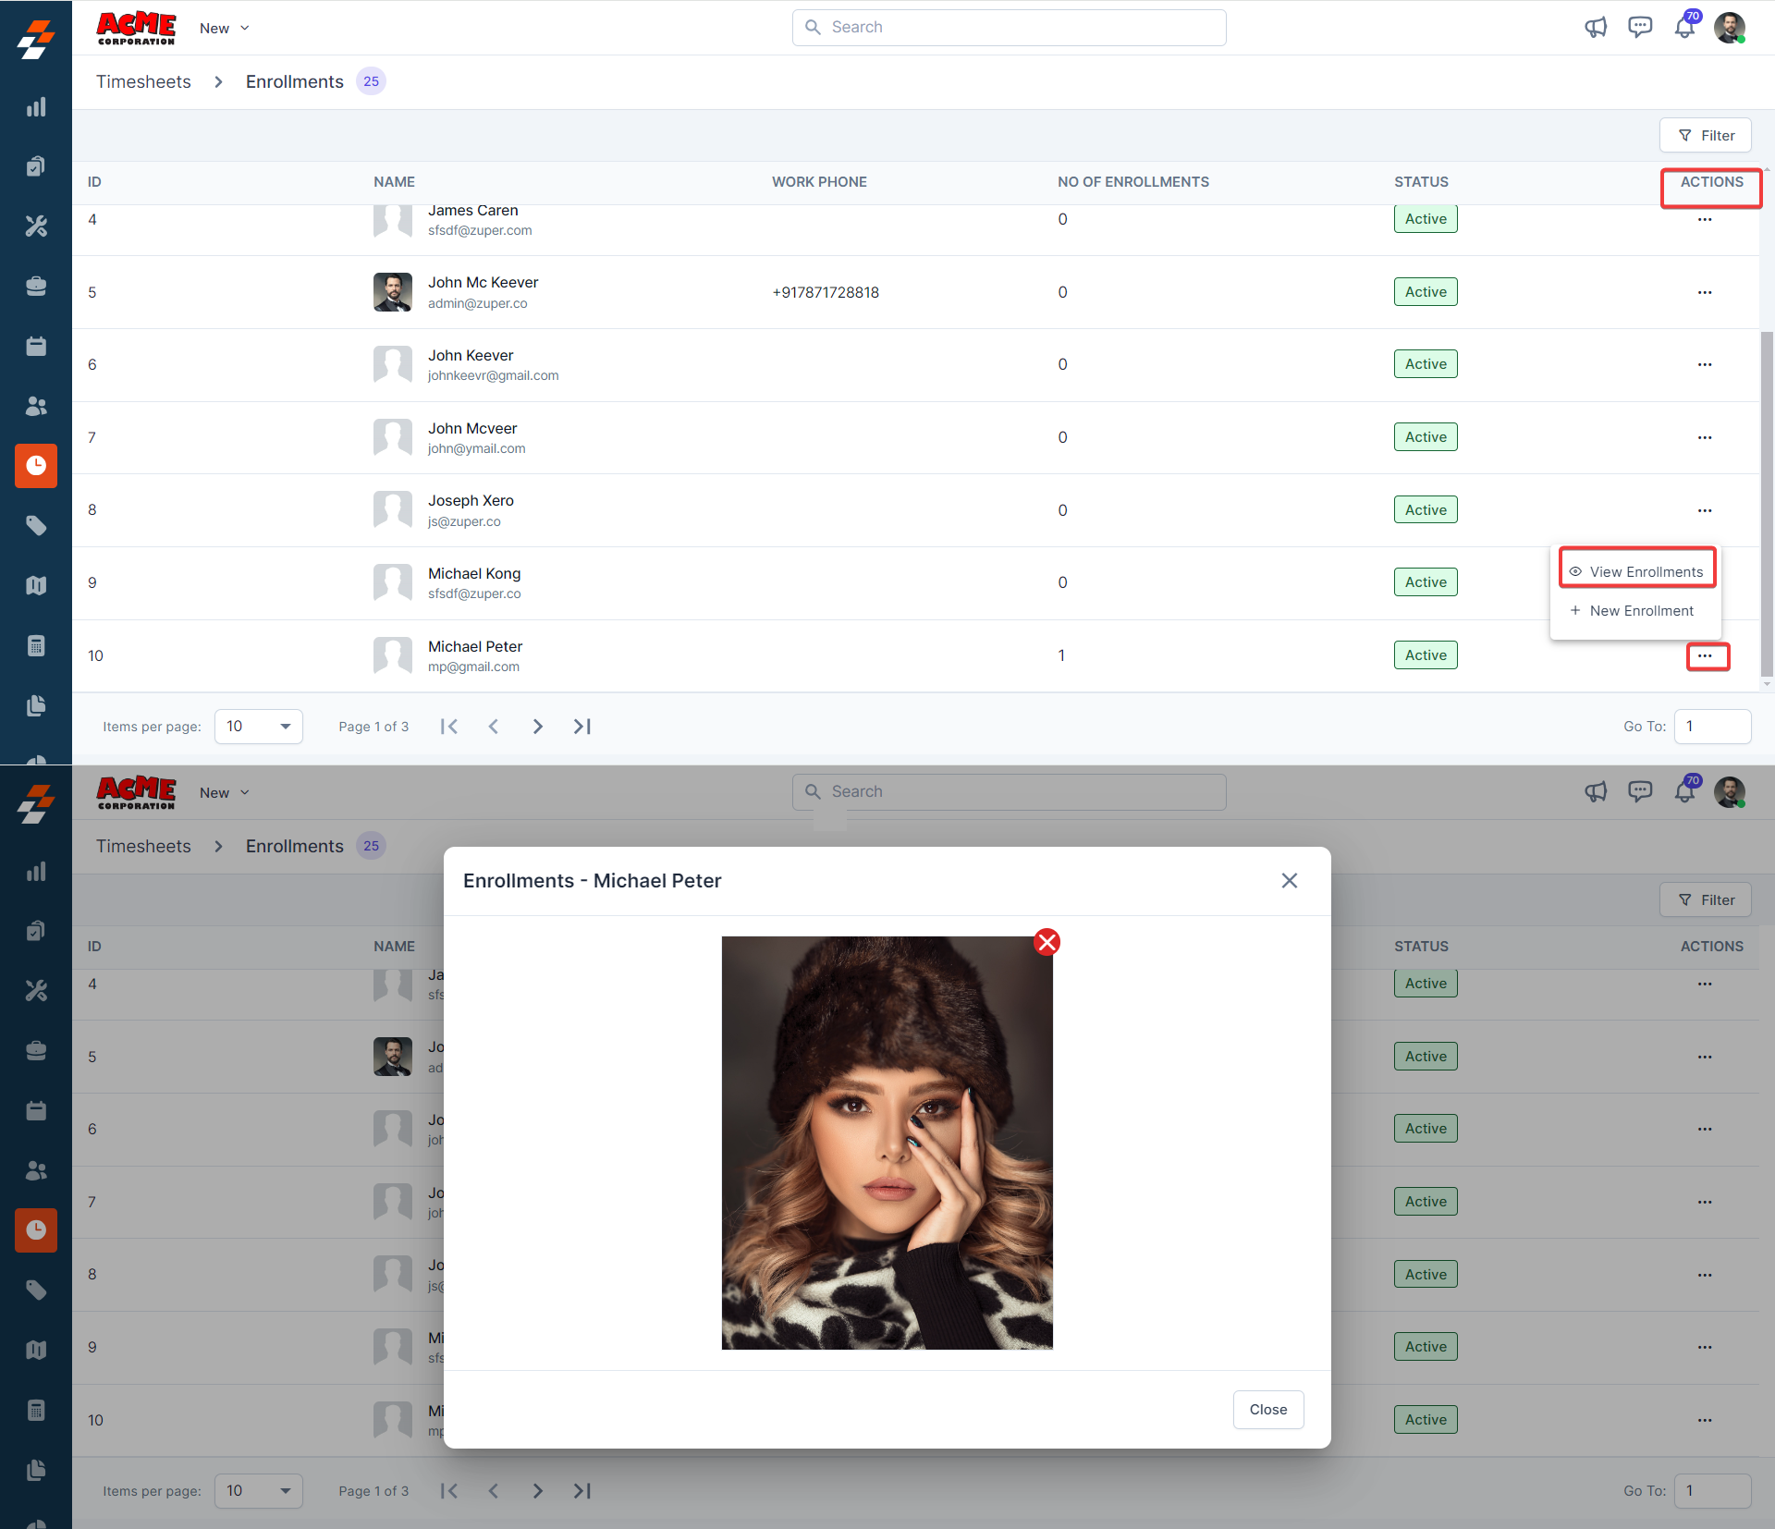Open notifications bell with 70 badge
Image resolution: width=1775 pixels, height=1529 pixels.
click(x=1684, y=28)
